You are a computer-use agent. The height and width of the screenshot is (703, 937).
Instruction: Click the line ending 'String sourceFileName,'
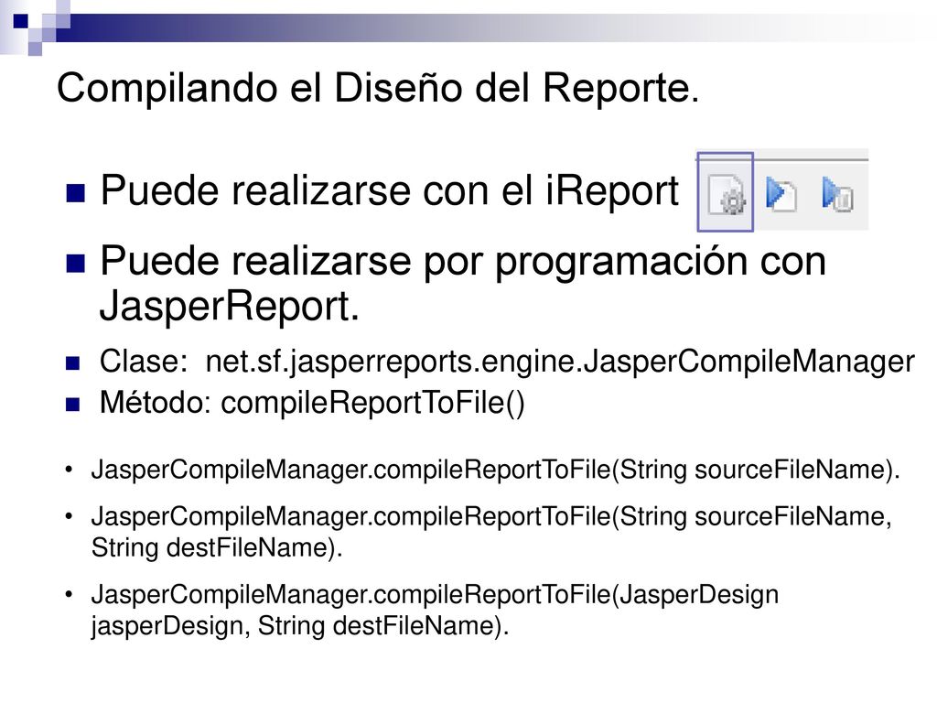click(491, 516)
